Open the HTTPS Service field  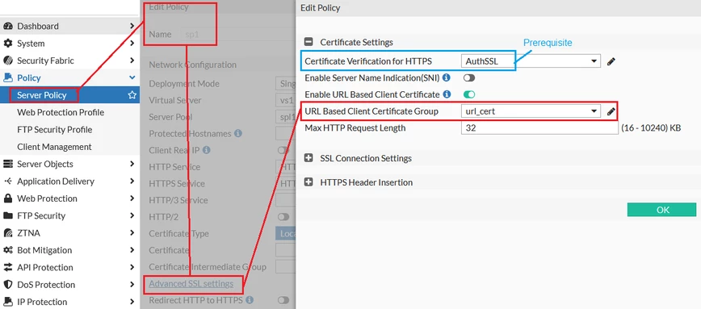pyautogui.click(x=286, y=183)
